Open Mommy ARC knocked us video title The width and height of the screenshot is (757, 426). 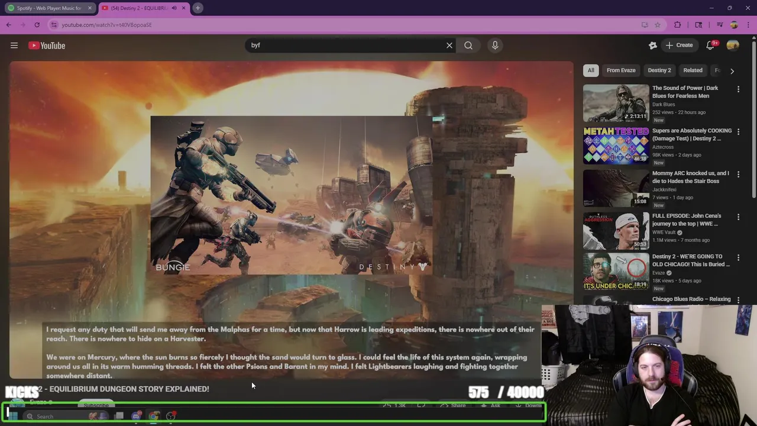point(690,177)
